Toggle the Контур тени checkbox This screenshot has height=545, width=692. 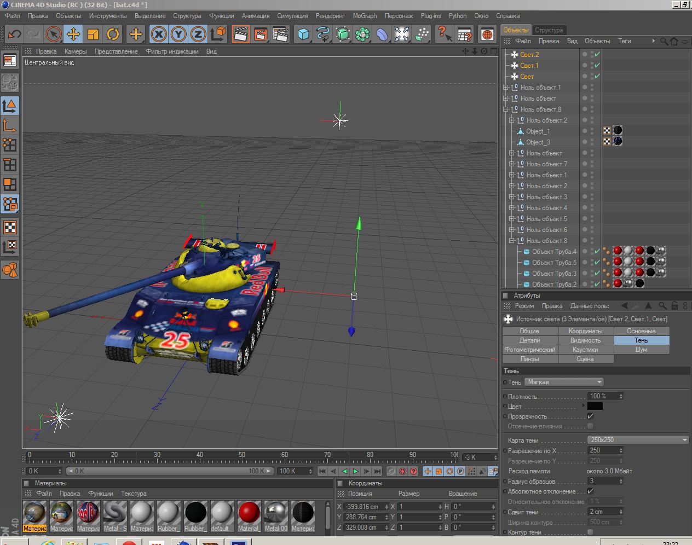590,532
